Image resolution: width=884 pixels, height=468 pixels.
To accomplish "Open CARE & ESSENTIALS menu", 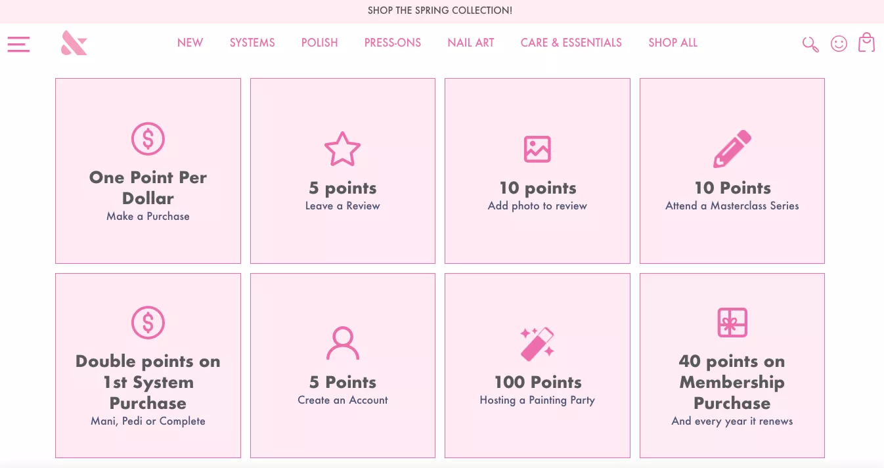I will (x=571, y=43).
